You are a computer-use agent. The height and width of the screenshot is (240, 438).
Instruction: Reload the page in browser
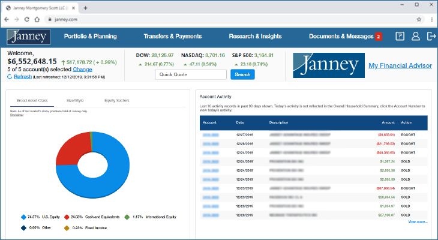[27, 19]
